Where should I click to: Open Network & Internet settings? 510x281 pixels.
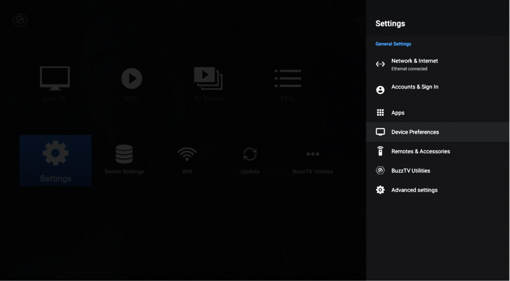pos(438,64)
